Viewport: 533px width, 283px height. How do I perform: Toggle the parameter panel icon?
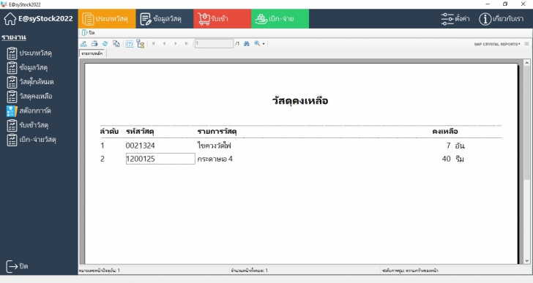130,44
